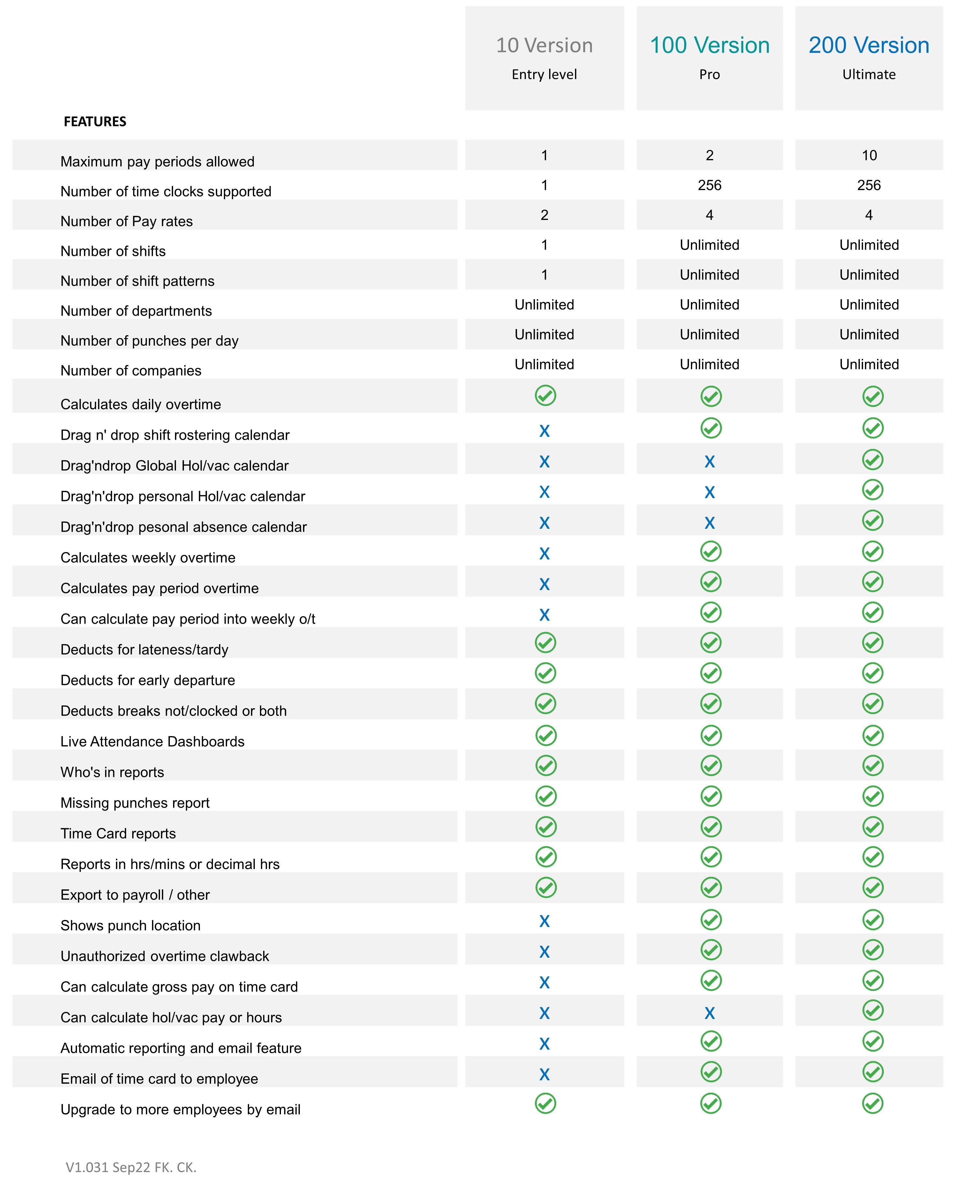Click the FEATURES heading

click(95, 121)
